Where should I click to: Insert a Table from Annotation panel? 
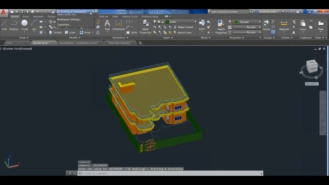tap(132, 32)
